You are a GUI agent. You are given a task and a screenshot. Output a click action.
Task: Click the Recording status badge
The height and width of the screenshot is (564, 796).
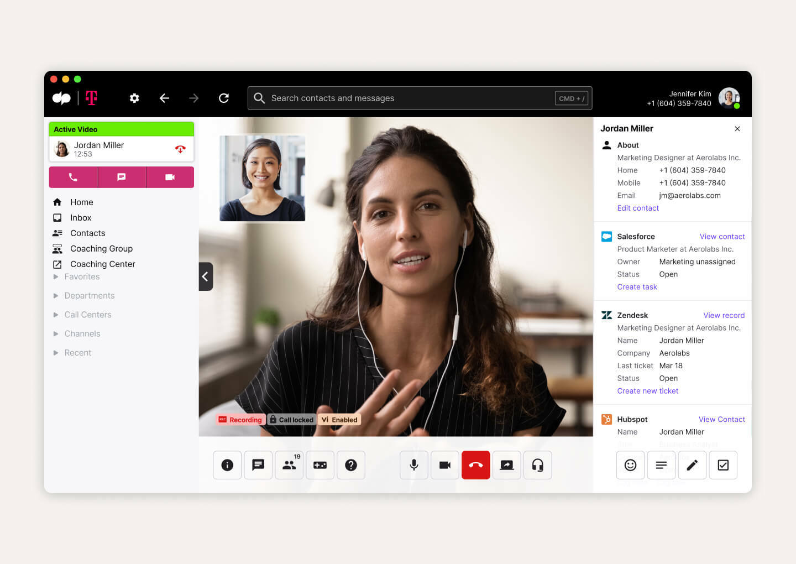(x=240, y=420)
